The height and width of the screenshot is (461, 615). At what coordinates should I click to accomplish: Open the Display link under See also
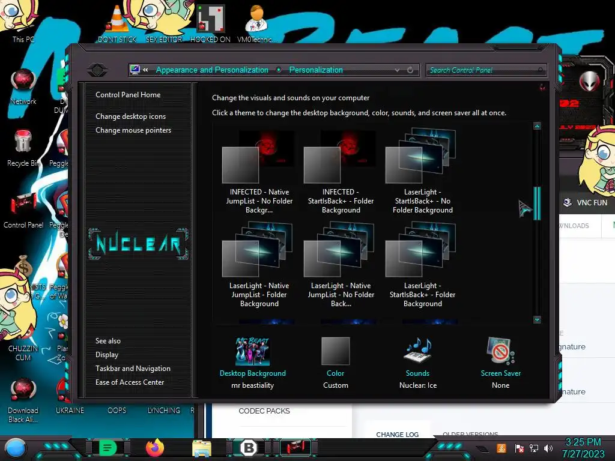107,355
